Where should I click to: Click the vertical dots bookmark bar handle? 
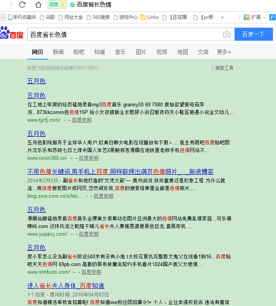(x=240, y=17)
